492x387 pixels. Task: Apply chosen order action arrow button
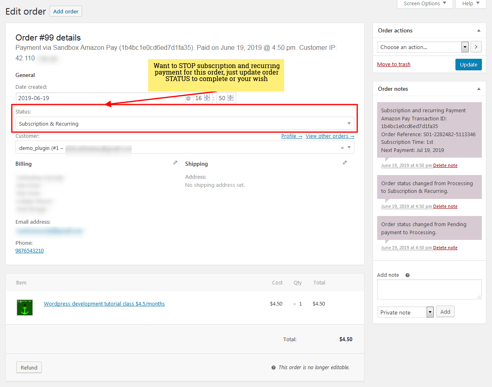click(476, 47)
